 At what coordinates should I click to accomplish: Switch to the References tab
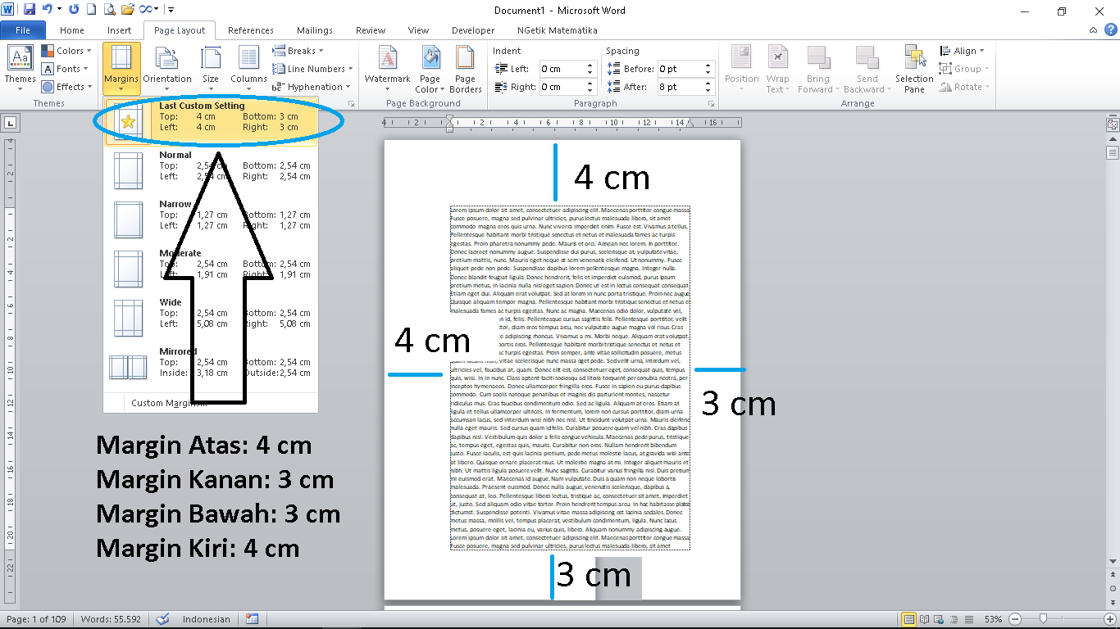pos(251,30)
